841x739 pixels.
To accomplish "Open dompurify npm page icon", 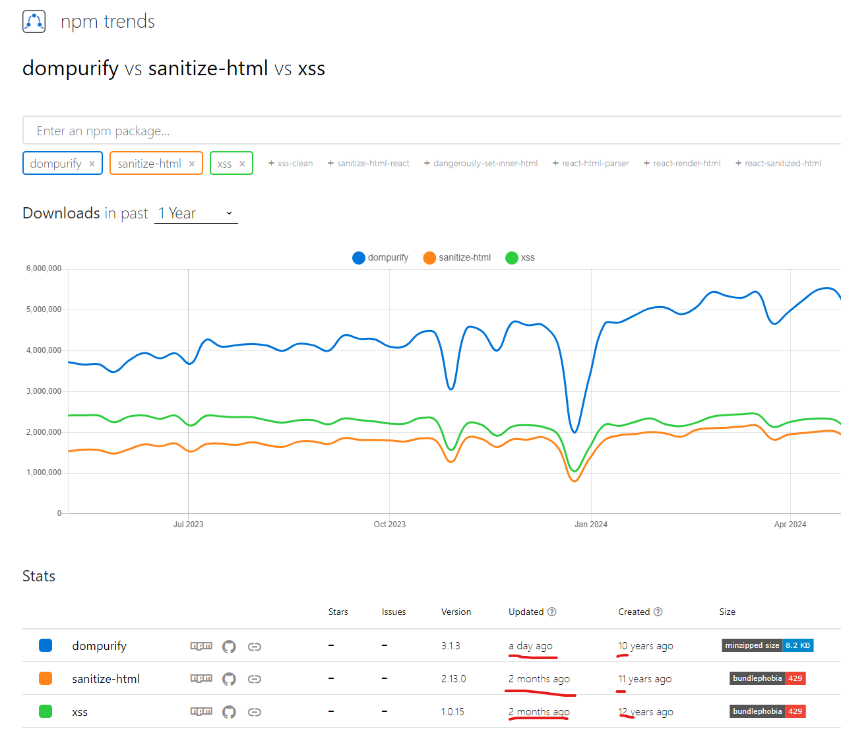I will [x=201, y=646].
